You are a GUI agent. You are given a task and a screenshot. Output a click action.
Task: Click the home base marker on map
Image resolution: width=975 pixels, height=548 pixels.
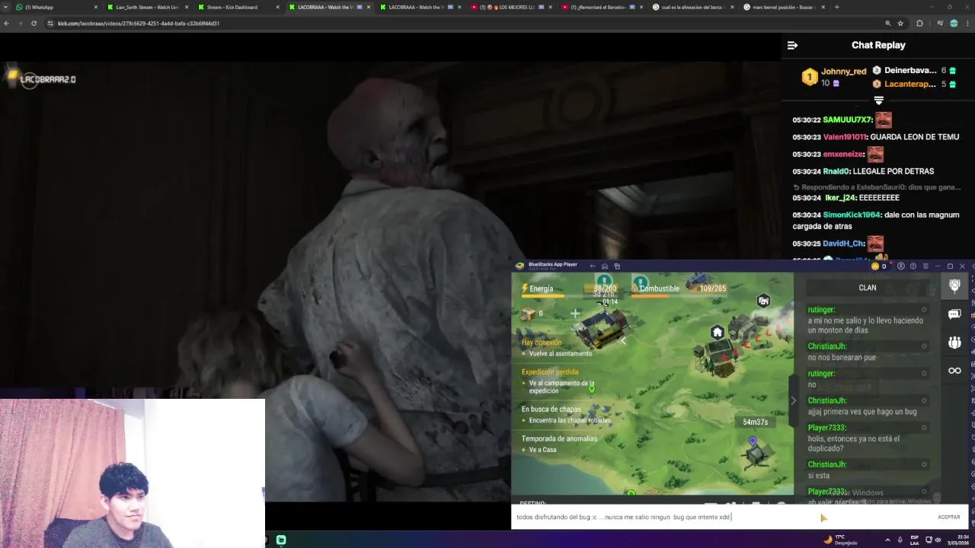point(717,332)
